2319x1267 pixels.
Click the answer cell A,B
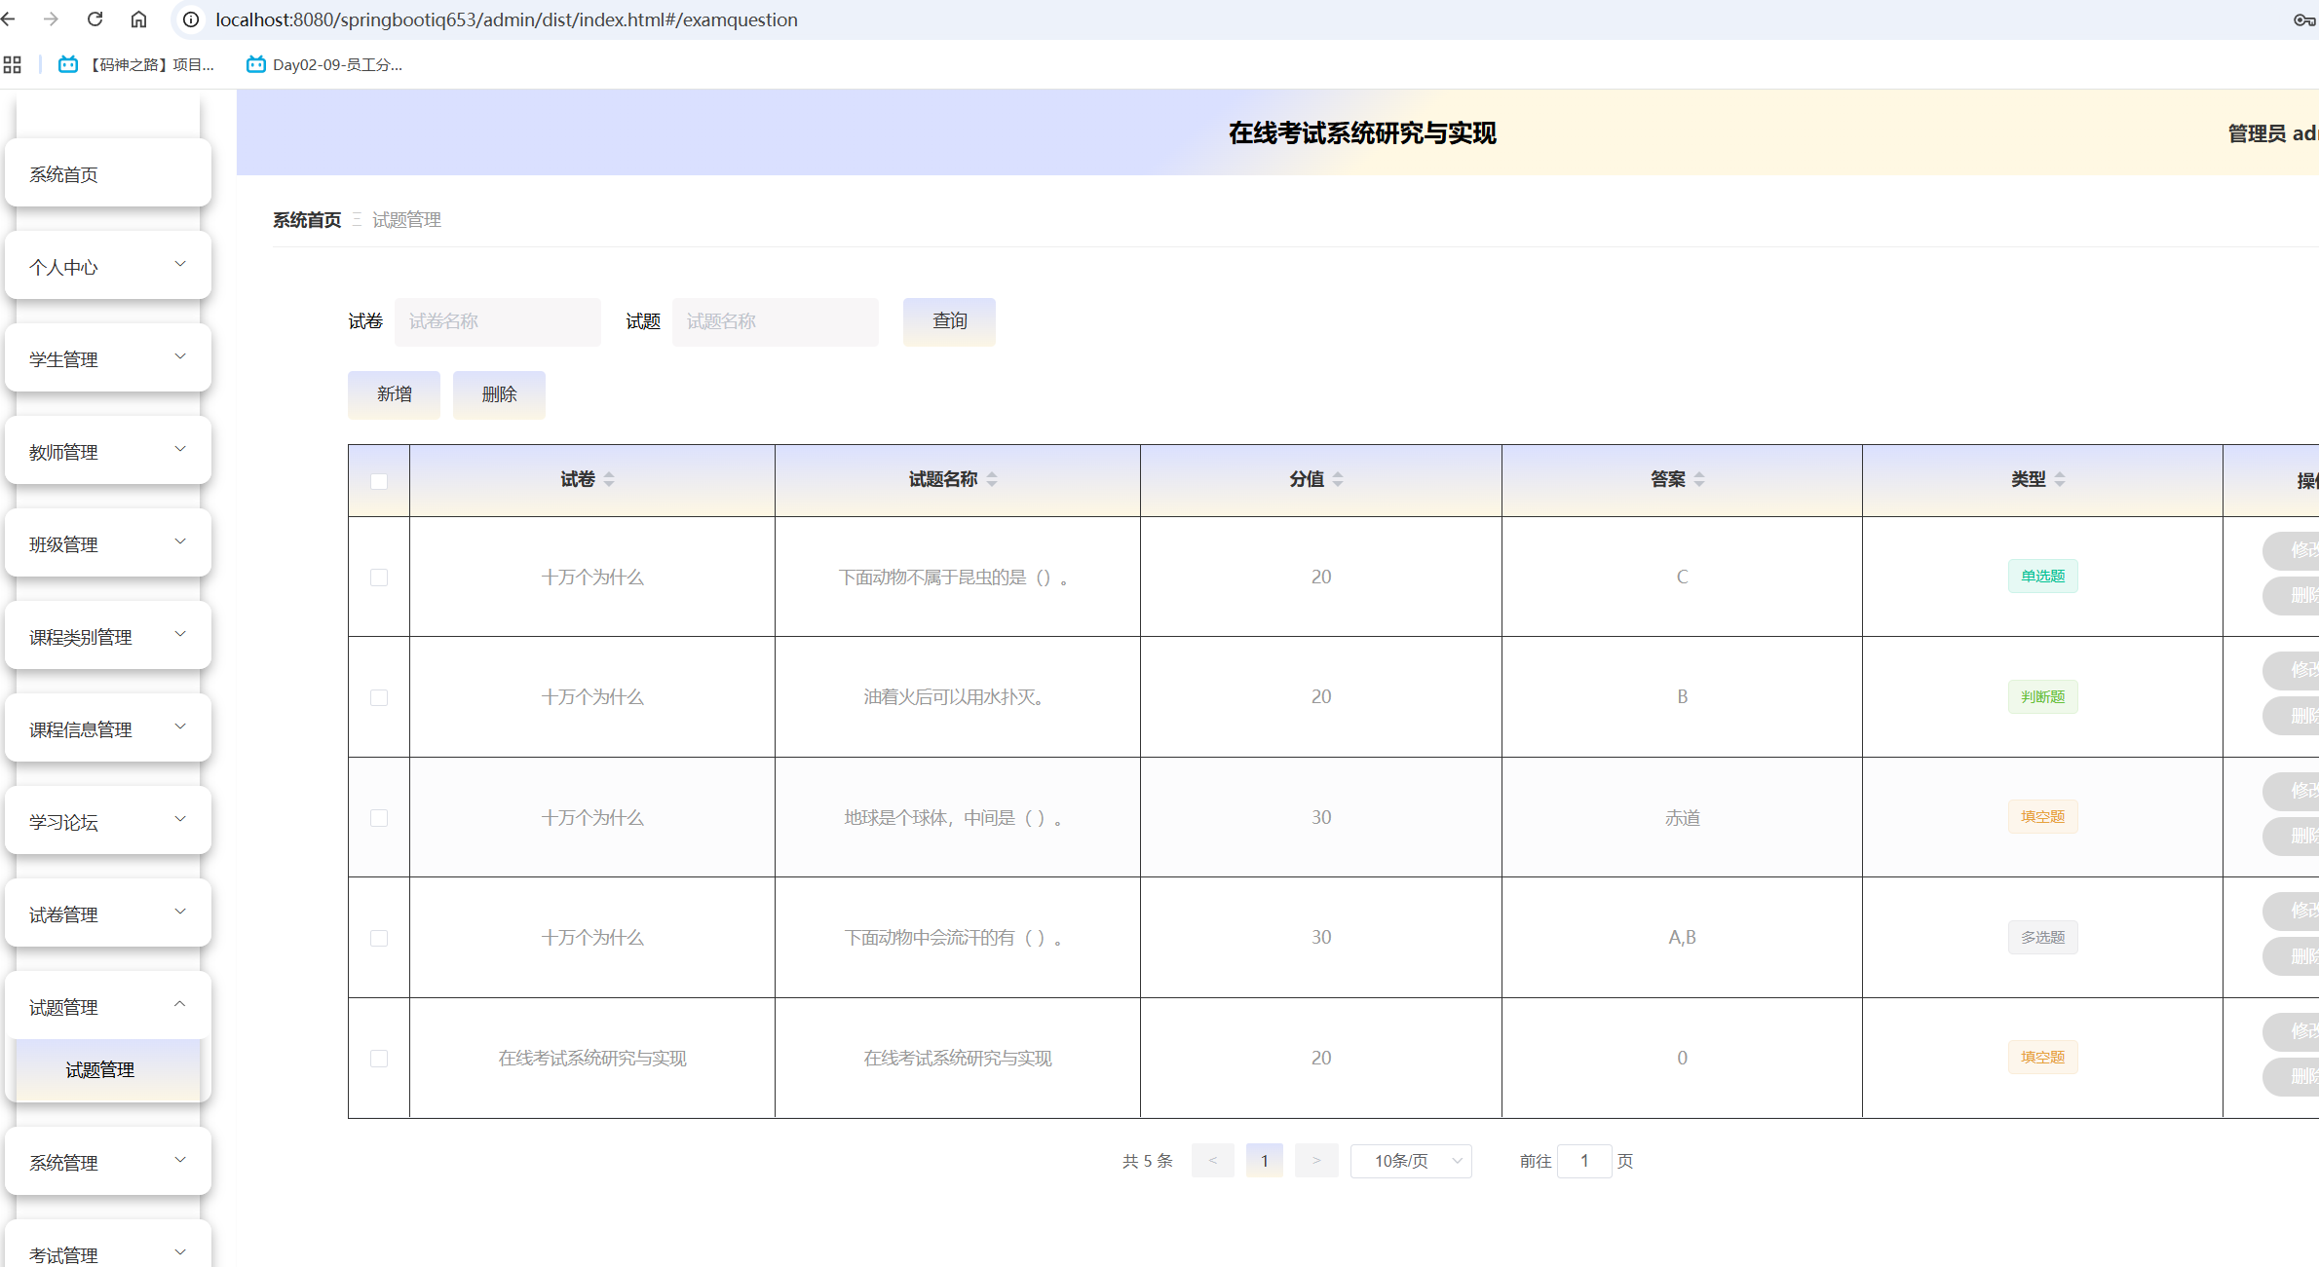coord(1682,938)
